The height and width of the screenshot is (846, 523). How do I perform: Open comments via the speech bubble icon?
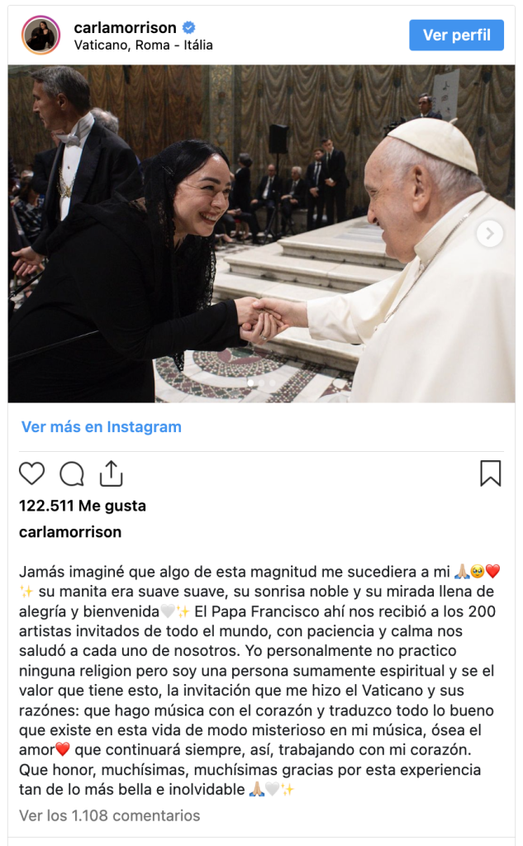coord(72,473)
